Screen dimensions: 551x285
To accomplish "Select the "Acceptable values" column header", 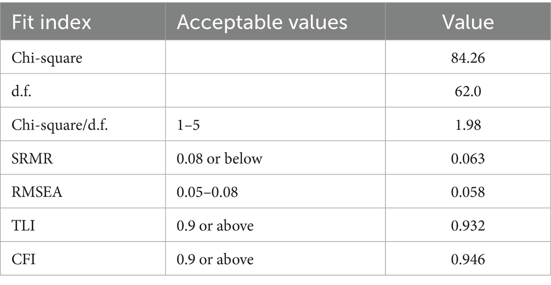I will pyautogui.click(x=262, y=22).
